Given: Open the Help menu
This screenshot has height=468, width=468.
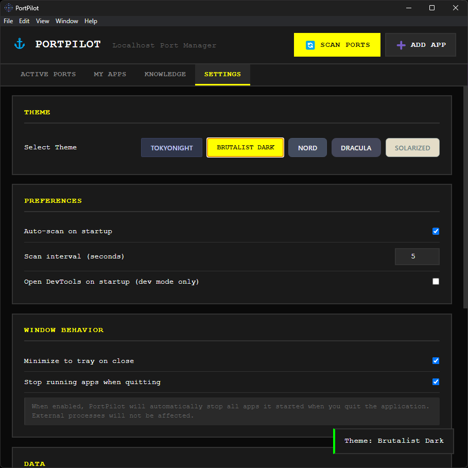Looking at the screenshot, I should tap(91, 21).
